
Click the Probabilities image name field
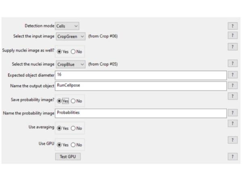click(141, 113)
